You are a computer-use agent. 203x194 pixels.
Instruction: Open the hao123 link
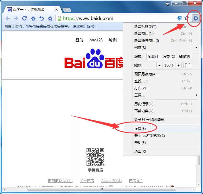point(96,40)
